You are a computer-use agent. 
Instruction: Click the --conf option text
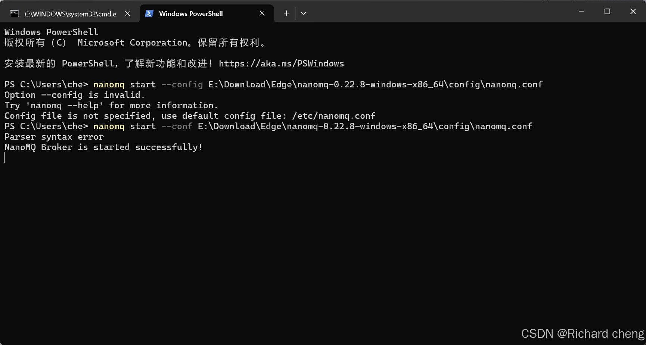click(177, 127)
